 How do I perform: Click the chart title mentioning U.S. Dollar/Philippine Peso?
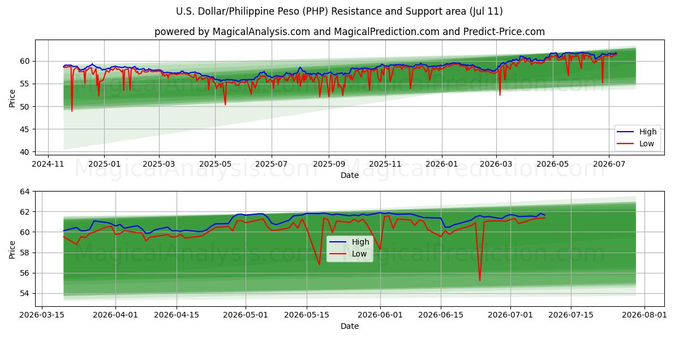point(339,11)
